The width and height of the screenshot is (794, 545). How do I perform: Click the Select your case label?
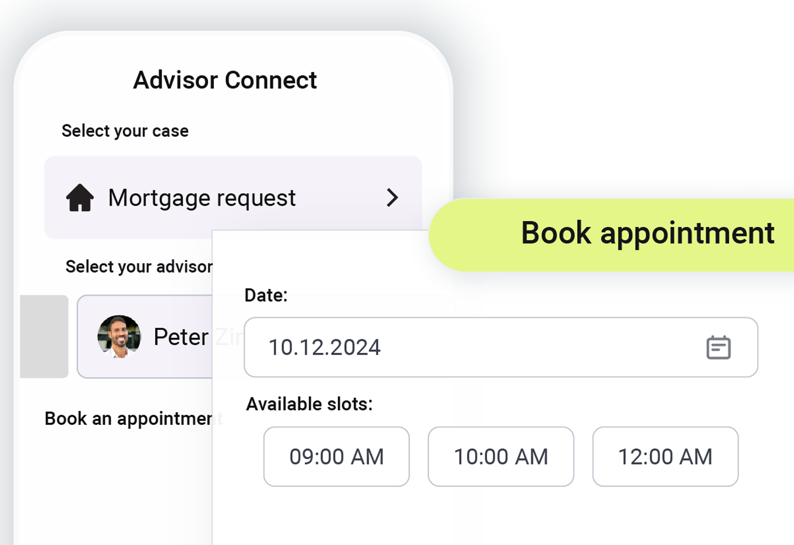tap(125, 131)
